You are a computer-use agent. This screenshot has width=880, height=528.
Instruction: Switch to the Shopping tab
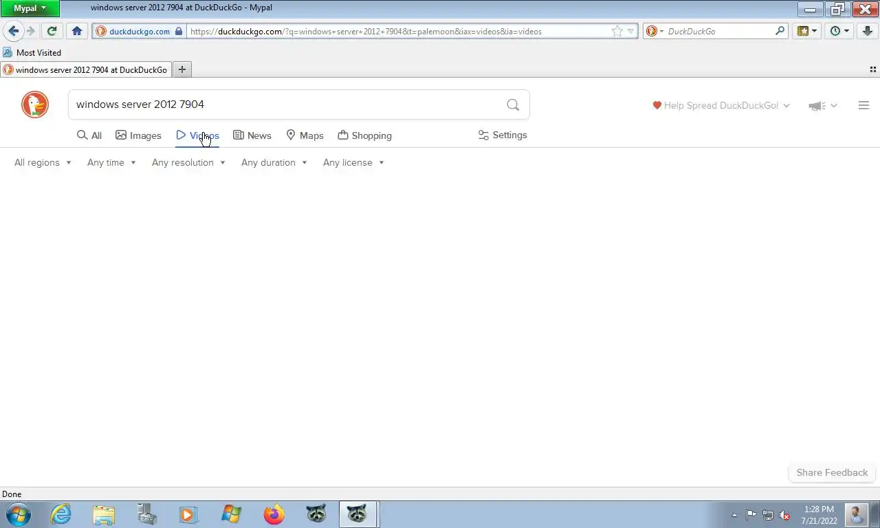[x=365, y=135]
